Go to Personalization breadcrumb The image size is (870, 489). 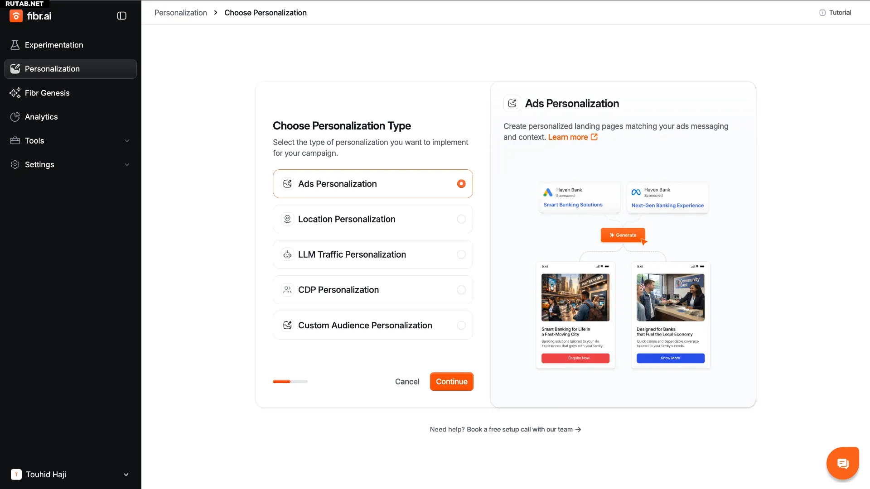(x=180, y=13)
